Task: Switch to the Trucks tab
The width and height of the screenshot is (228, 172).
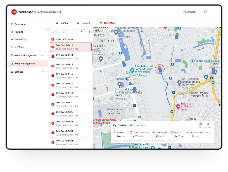Action: click(62, 23)
